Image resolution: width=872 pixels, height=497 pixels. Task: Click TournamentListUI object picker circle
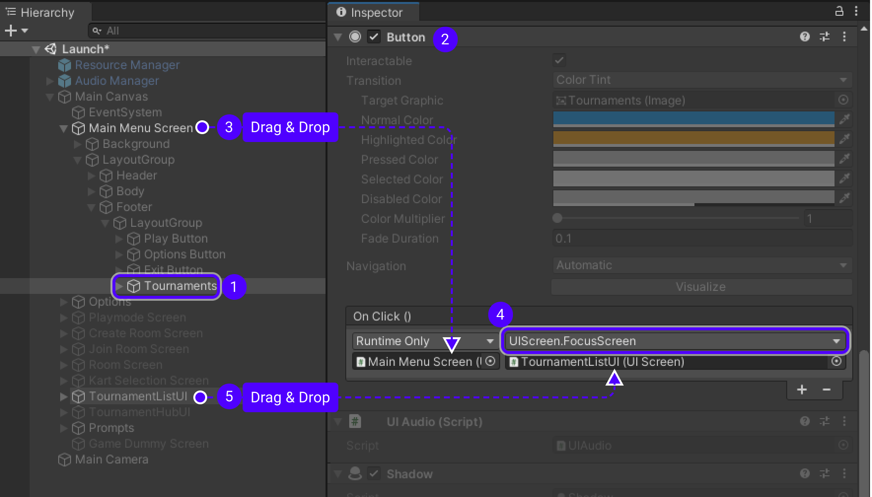836,361
